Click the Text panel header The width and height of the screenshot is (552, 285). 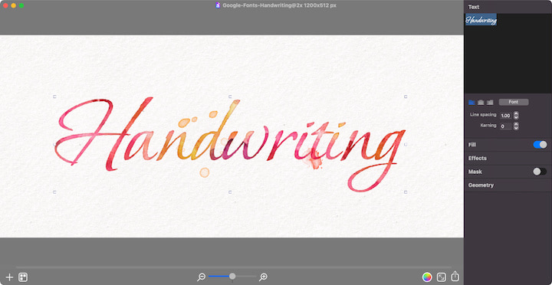(474, 7)
